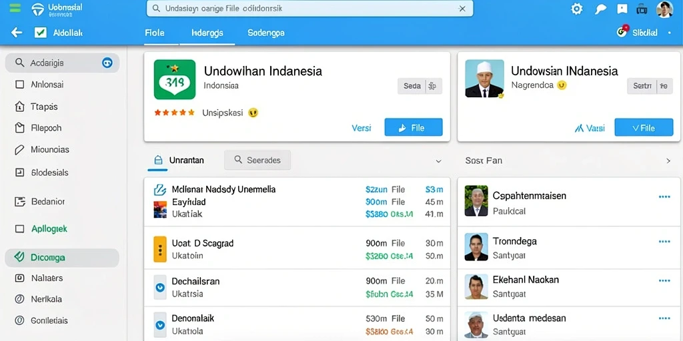
Task: Switch to the Sodengoa tab
Action: (266, 33)
